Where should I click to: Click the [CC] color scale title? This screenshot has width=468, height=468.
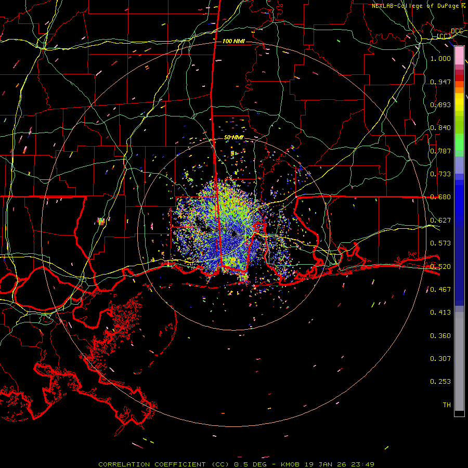(x=444, y=36)
